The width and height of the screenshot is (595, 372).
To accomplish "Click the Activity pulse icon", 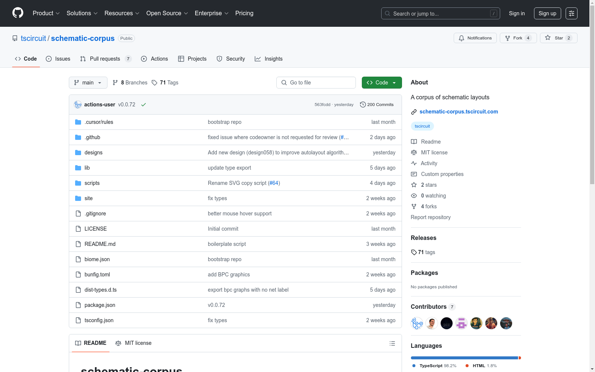I will tap(414, 163).
